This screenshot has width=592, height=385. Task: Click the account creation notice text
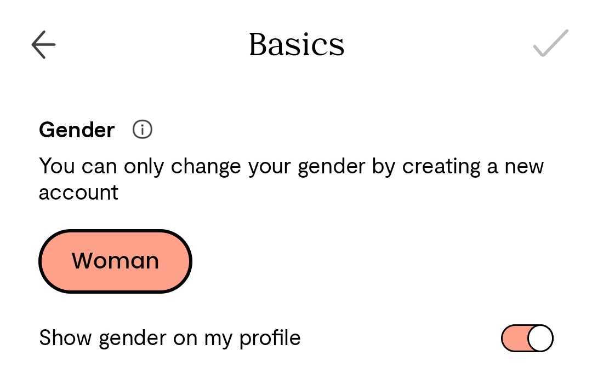291,179
